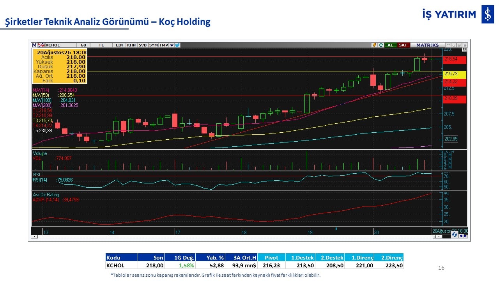Click the 1,58% daily change value

[x=186, y=265]
